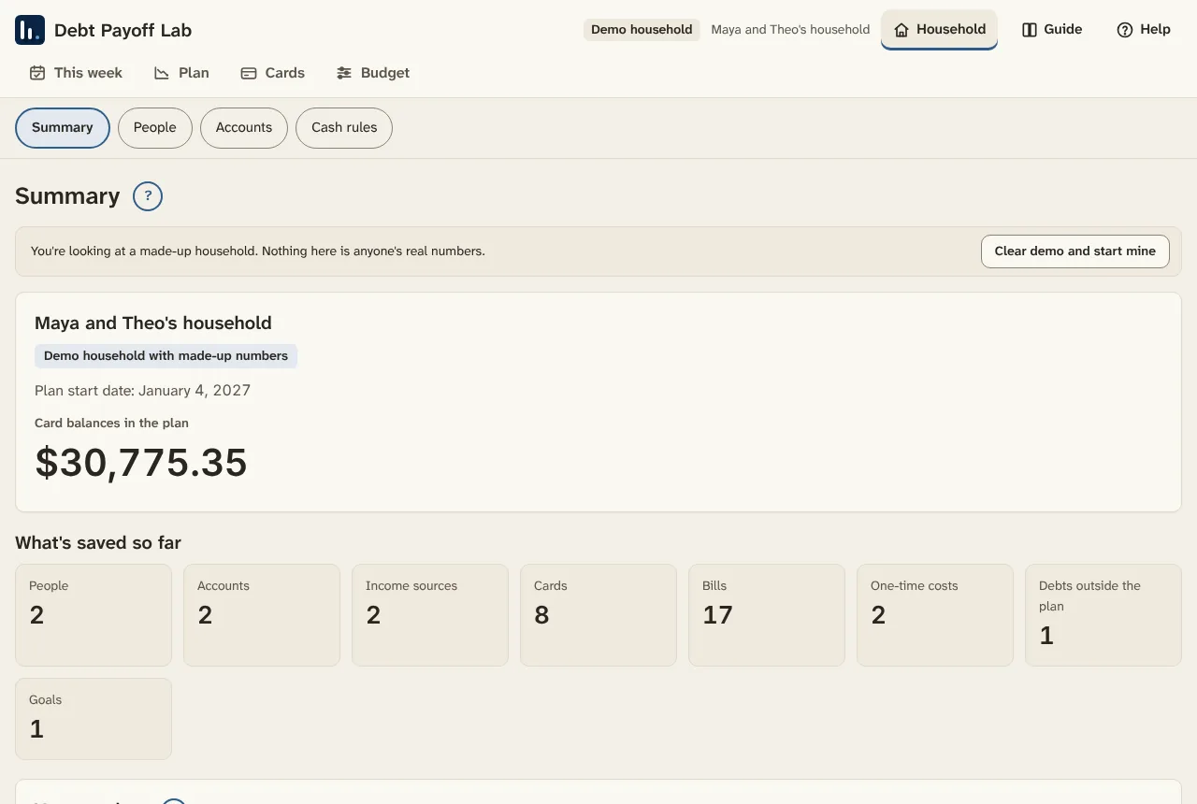Click the chart icon beside Plan
The width and height of the screenshot is (1197, 804).
(x=162, y=73)
